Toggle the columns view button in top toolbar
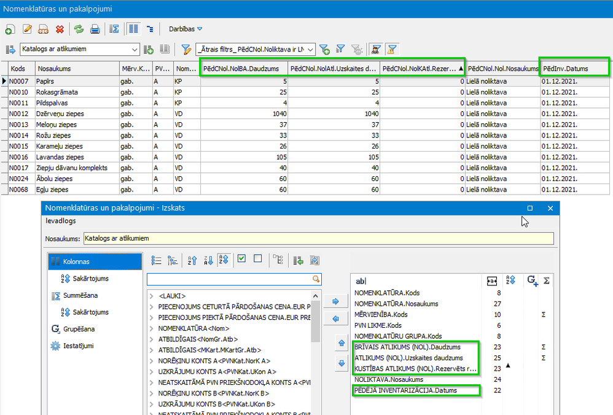Image resolution: width=613 pixels, height=415 pixels. point(133,29)
